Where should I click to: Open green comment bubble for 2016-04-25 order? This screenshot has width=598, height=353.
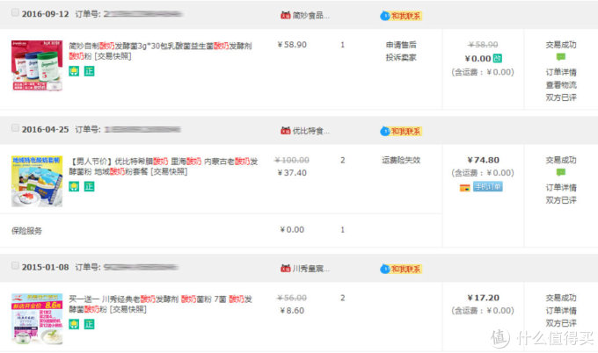click(x=561, y=172)
